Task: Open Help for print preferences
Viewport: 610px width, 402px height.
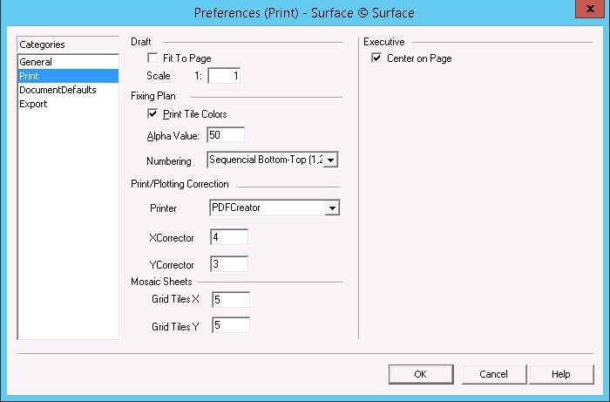Action: click(560, 374)
